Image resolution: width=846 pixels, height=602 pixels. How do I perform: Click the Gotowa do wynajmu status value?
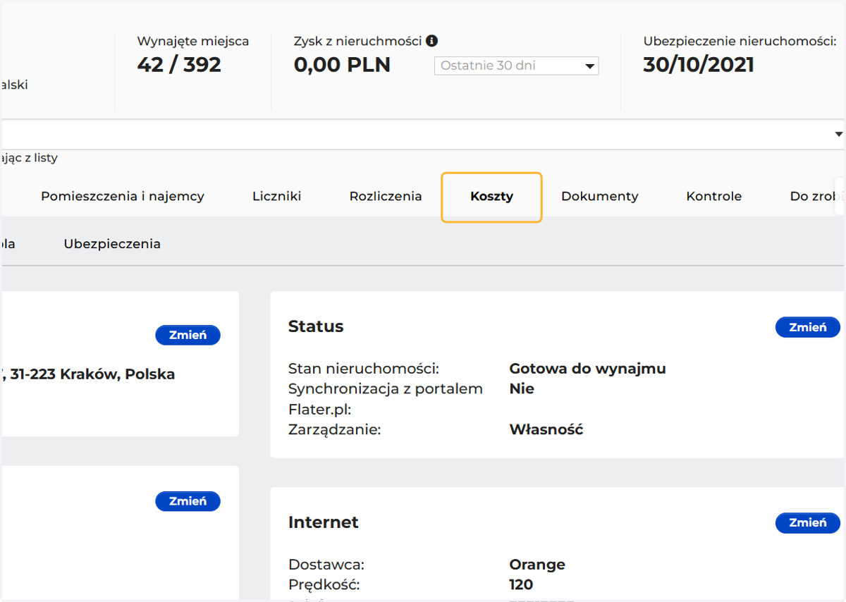coord(587,369)
